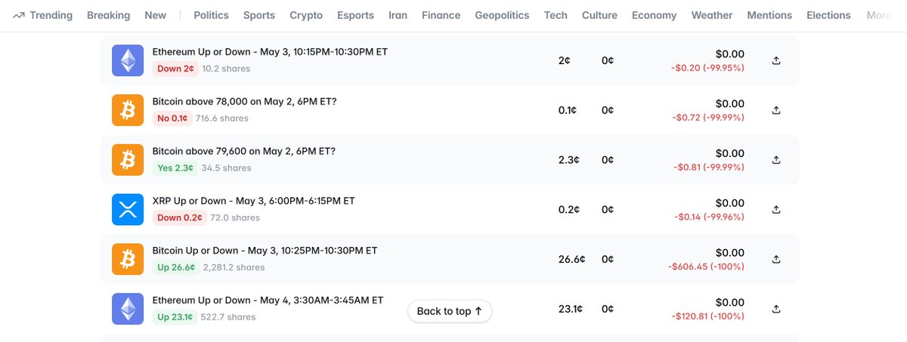
Task: Click the Up 26.6¢ badge
Action: (x=175, y=267)
